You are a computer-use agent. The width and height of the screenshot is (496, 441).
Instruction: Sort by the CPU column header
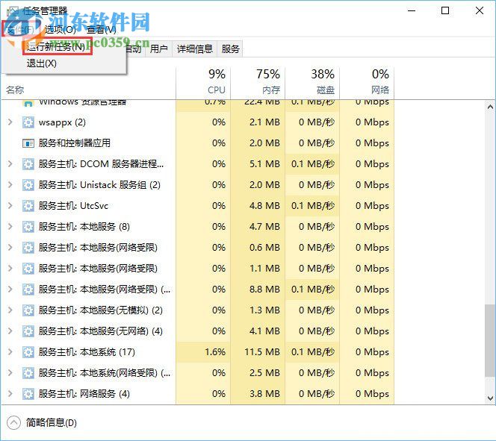click(203, 83)
